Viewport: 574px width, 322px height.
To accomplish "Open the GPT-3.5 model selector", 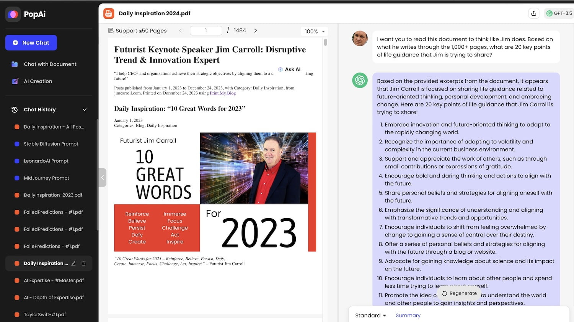I will 559,13.
